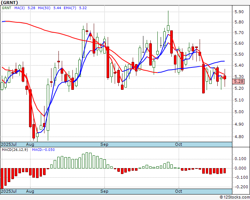Click the Sep label on price chart axis
Image resolution: width=250 pixels, height=200 pixels.
(104, 144)
